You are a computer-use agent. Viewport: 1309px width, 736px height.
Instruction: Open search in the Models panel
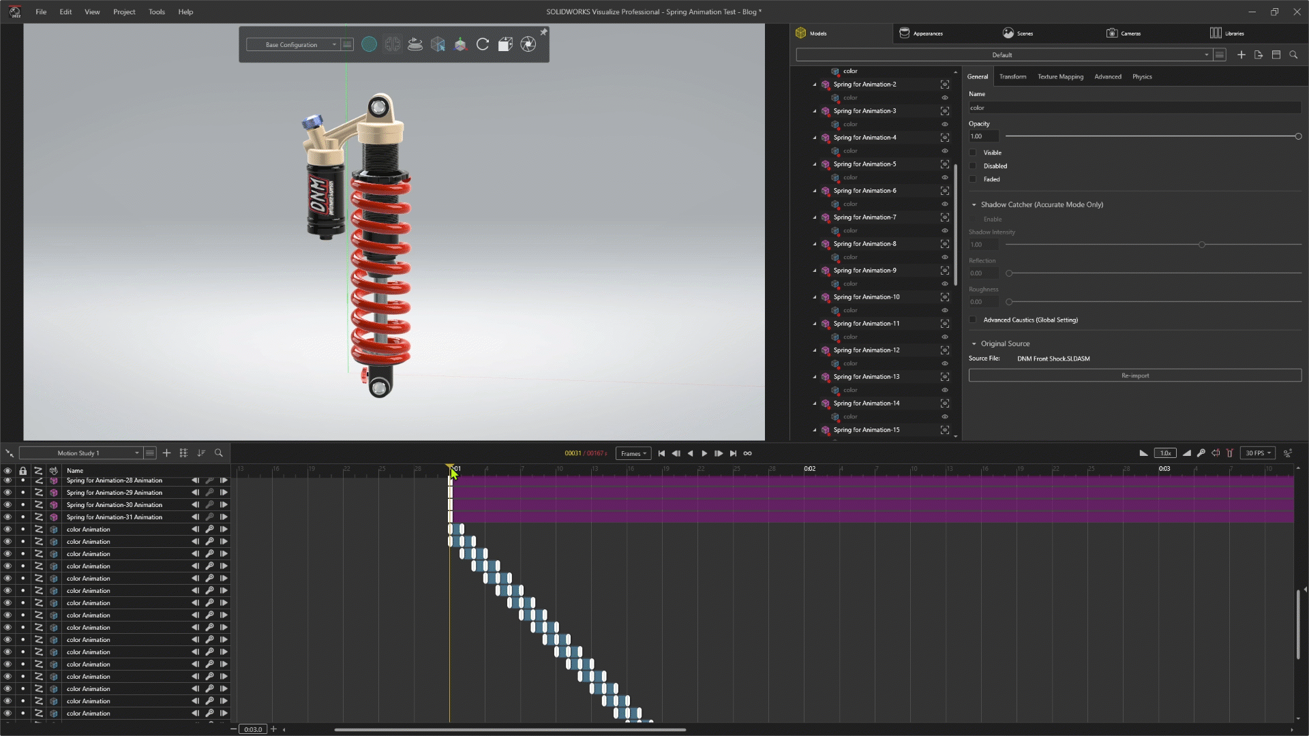click(1293, 55)
